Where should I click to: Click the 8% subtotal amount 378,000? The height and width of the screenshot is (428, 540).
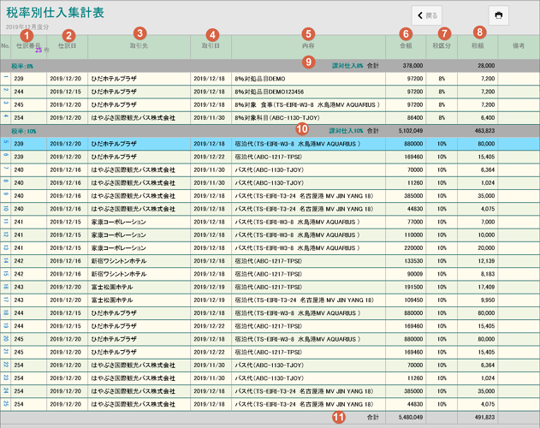(x=412, y=65)
